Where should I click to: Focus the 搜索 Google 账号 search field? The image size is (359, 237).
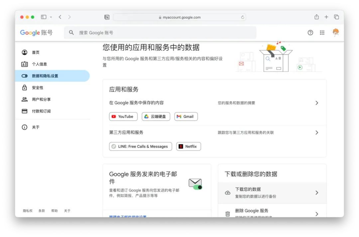(160, 33)
